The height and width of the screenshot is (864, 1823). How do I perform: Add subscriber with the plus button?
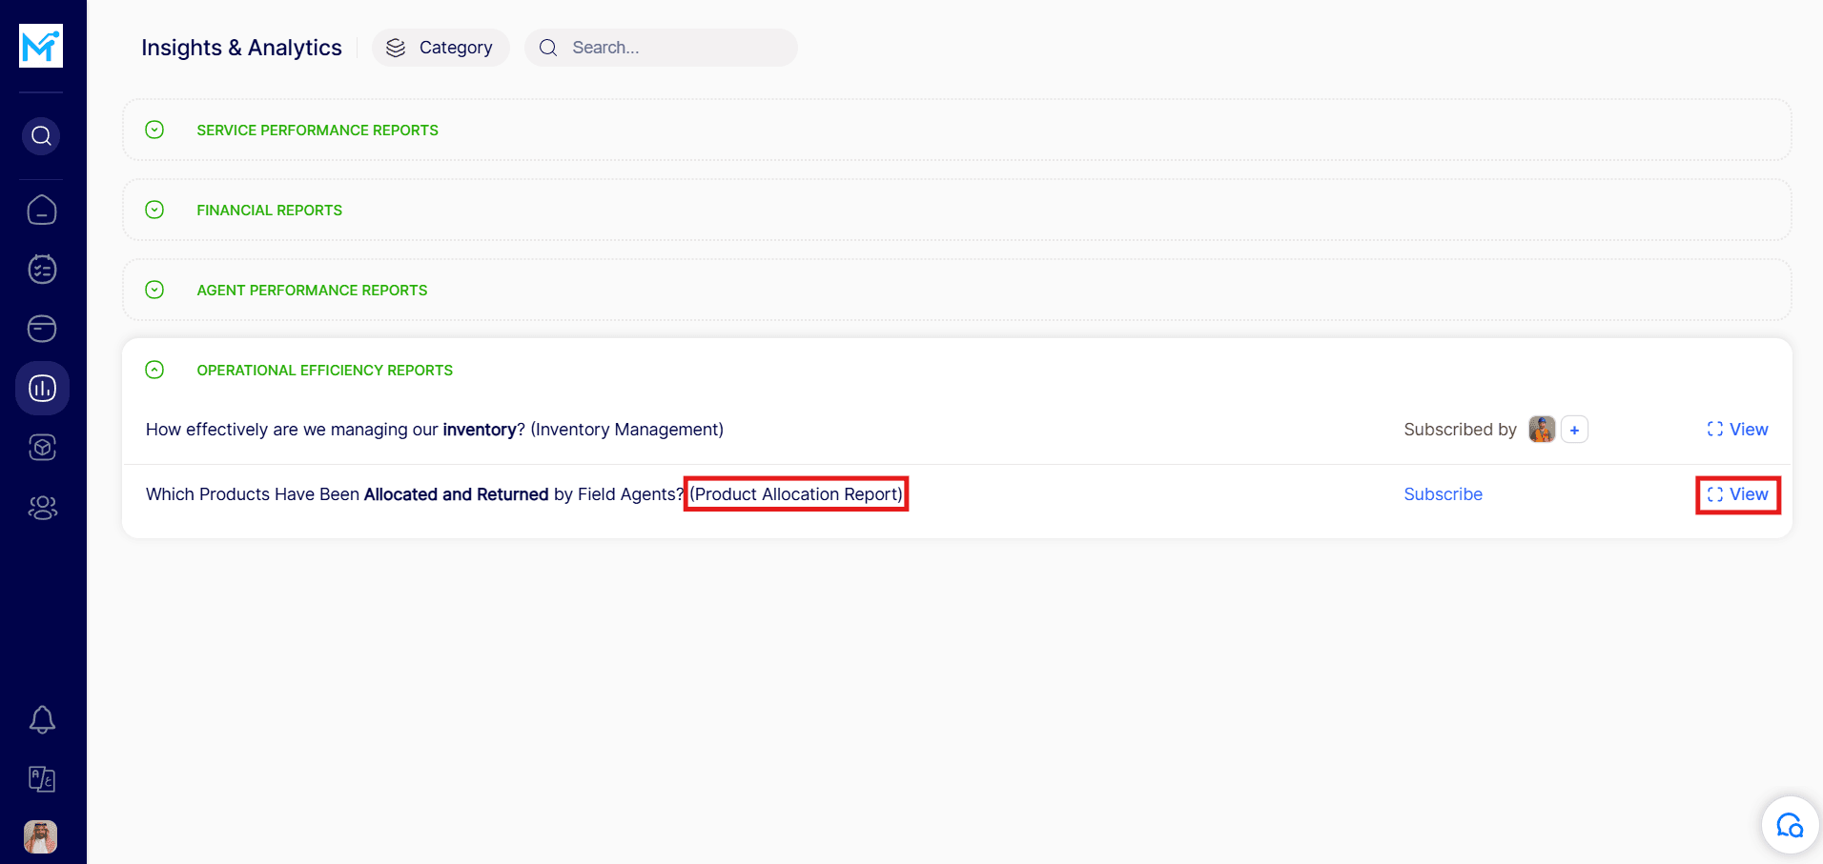1574,430
